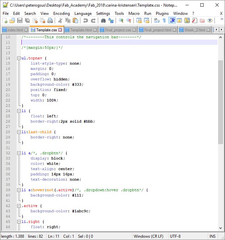Click the vertical scrollbar thumb

point(220,102)
